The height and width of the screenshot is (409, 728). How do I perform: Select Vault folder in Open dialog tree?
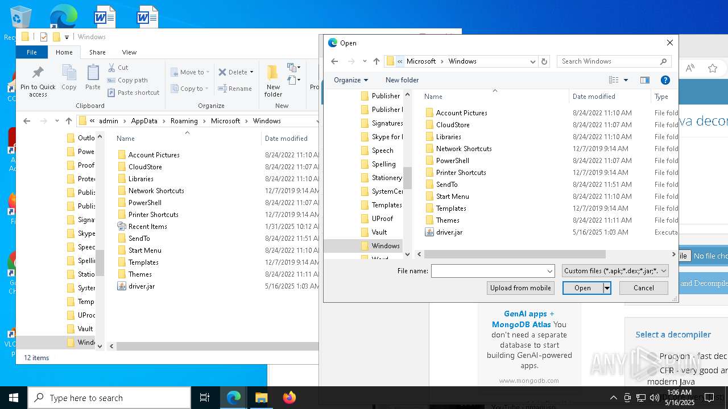tap(379, 232)
